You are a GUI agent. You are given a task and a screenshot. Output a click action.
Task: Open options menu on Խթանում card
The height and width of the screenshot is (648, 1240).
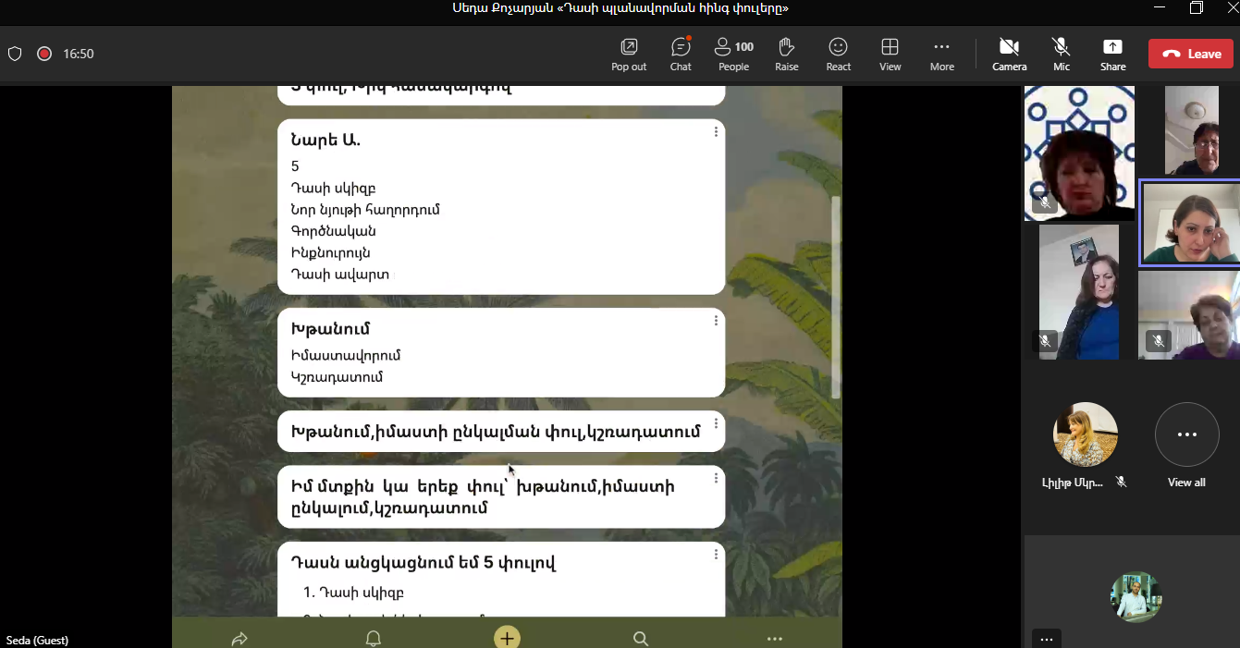click(x=716, y=321)
